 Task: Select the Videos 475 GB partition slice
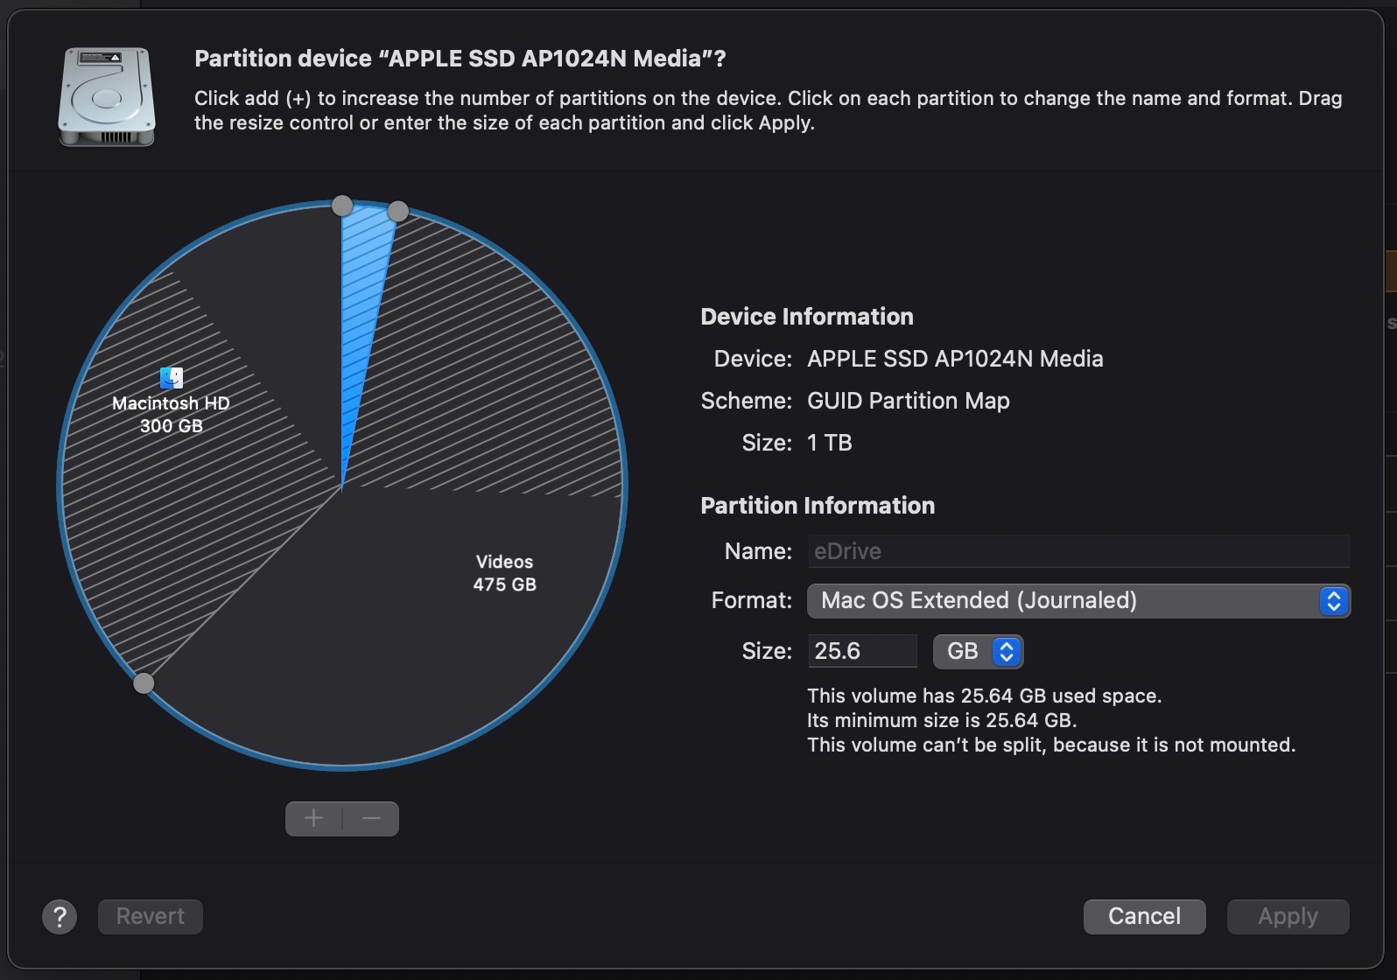point(504,573)
